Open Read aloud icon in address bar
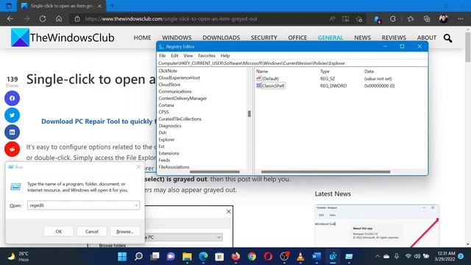This screenshot has width=471, height=265. (332, 19)
